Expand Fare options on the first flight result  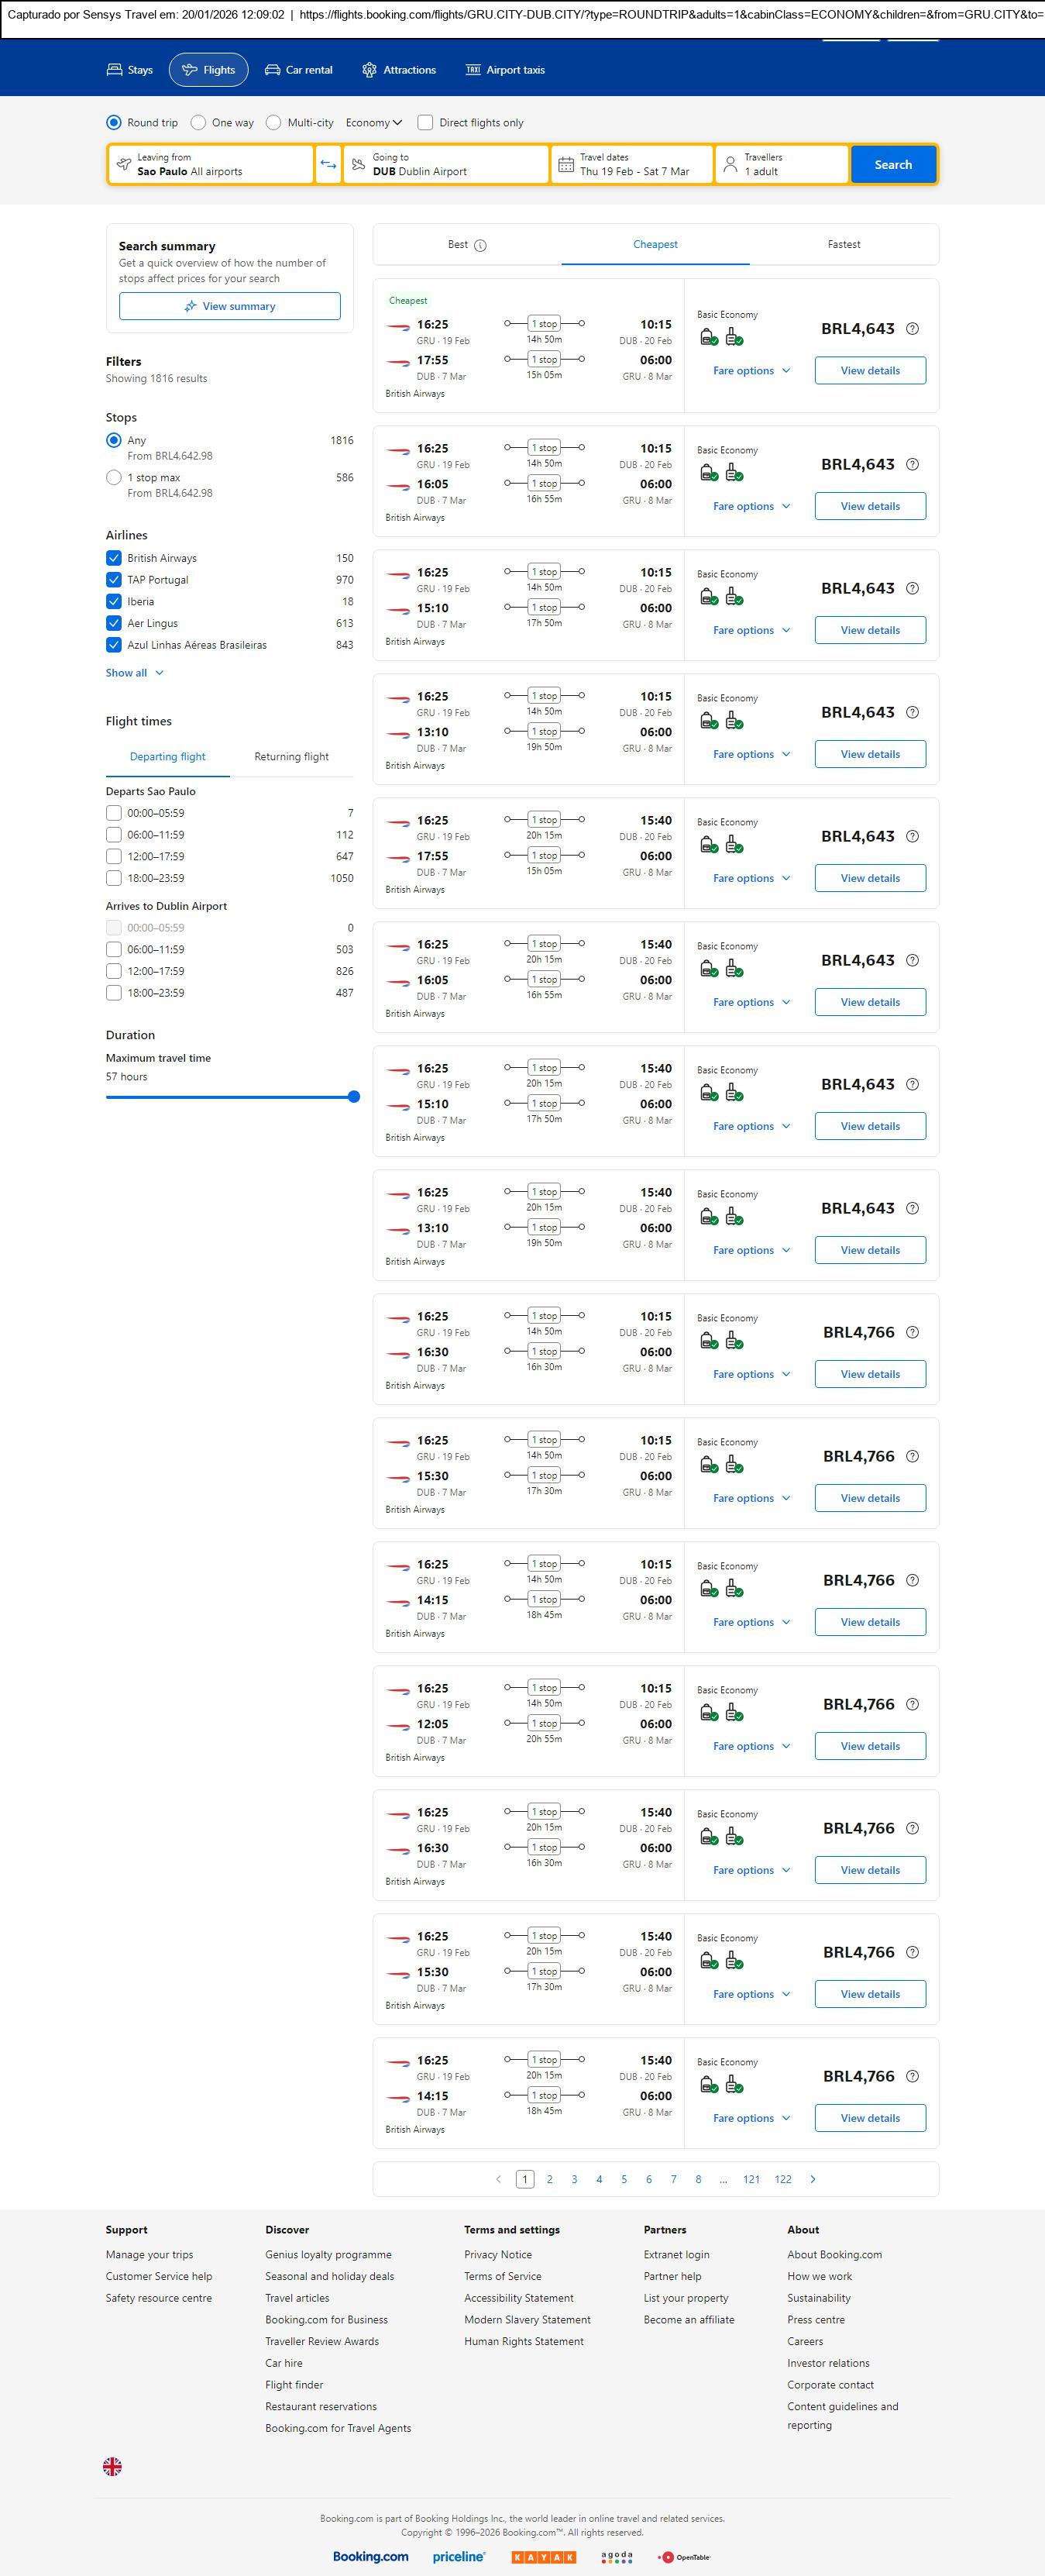(751, 371)
